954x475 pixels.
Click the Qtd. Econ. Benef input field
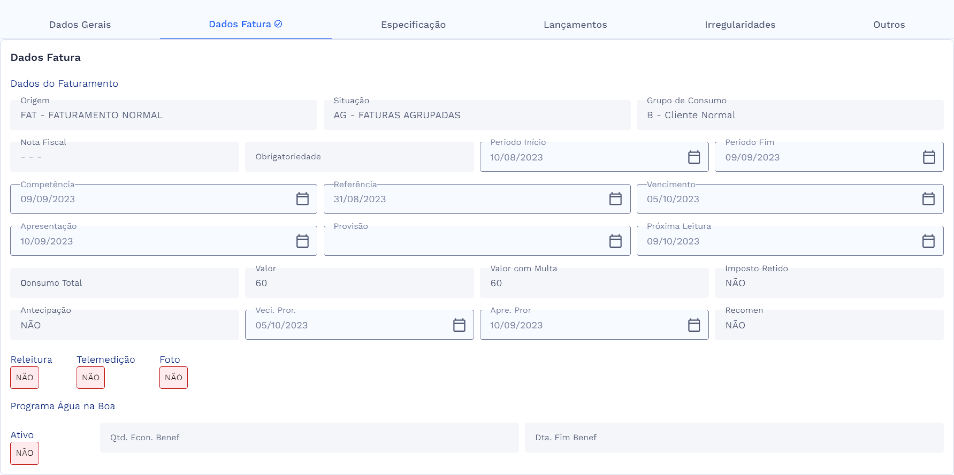click(x=309, y=437)
